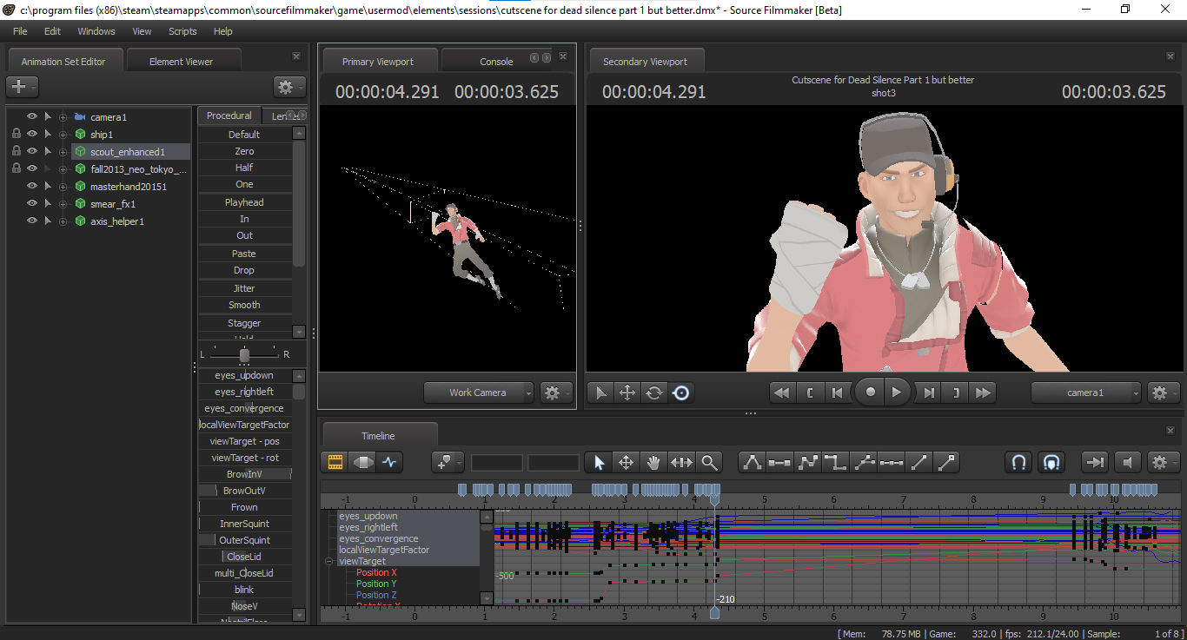
Task: Open the Graph Editor mode
Action: coord(388,462)
